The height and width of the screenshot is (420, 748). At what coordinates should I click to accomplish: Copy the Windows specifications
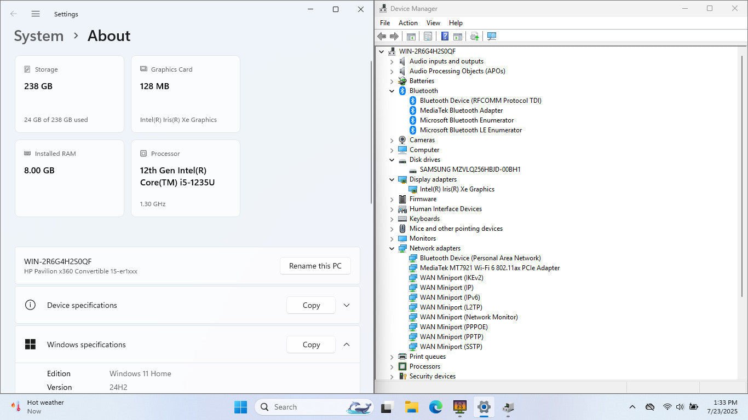point(311,345)
